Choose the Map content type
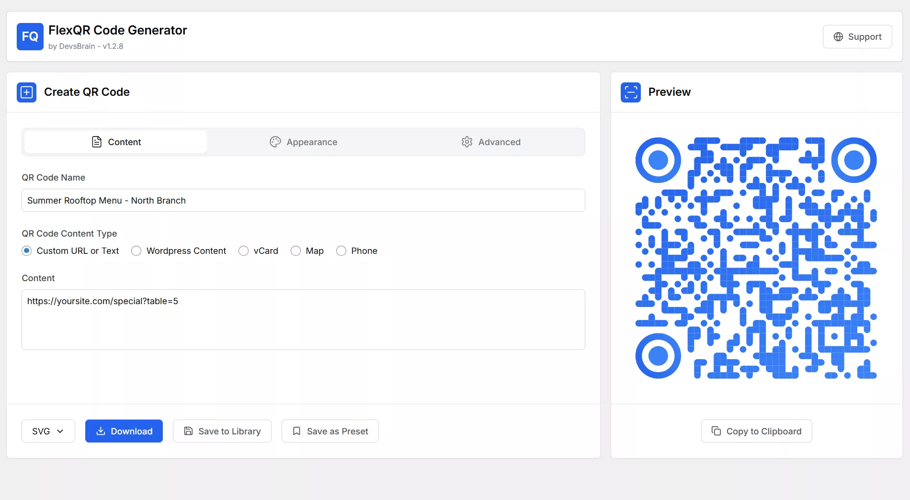Image resolution: width=910 pixels, height=500 pixels. coord(296,251)
